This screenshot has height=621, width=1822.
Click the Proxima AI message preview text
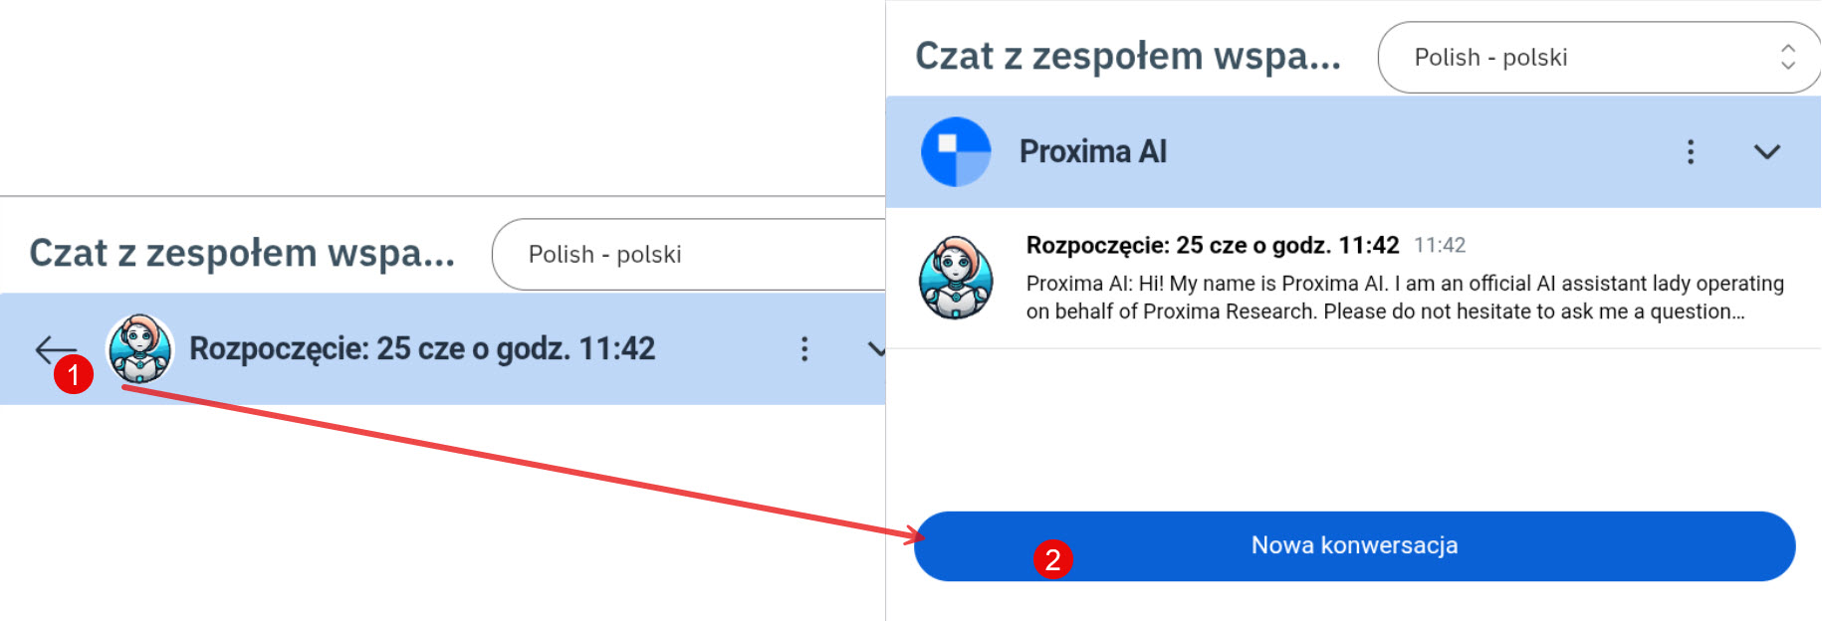coord(1404,298)
